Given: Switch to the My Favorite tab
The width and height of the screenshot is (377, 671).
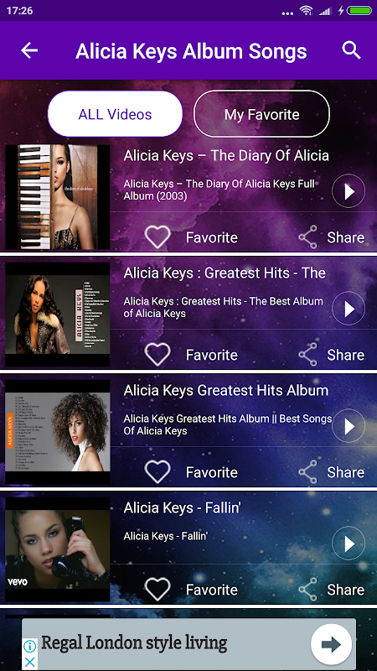Looking at the screenshot, I should tap(261, 114).
